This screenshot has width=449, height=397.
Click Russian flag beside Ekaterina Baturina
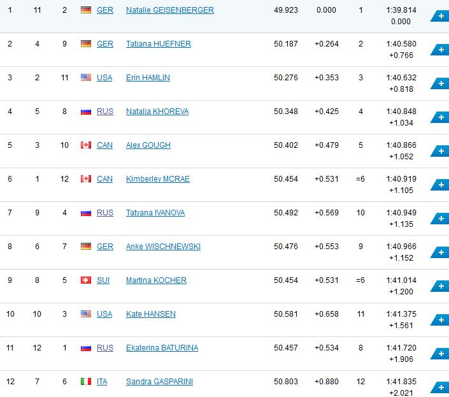pyautogui.click(x=86, y=348)
